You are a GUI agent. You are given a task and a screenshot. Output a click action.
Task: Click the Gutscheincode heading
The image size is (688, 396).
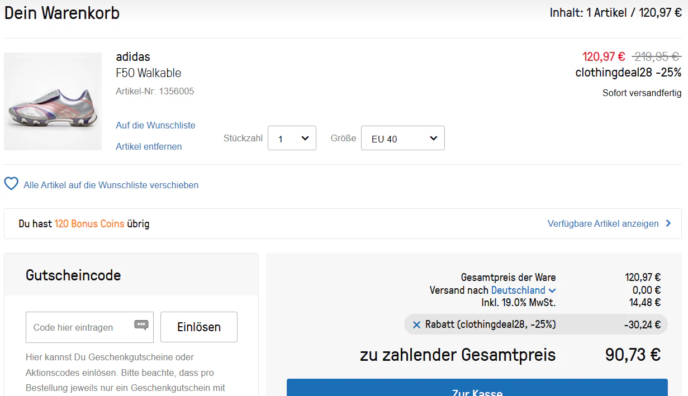73,275
